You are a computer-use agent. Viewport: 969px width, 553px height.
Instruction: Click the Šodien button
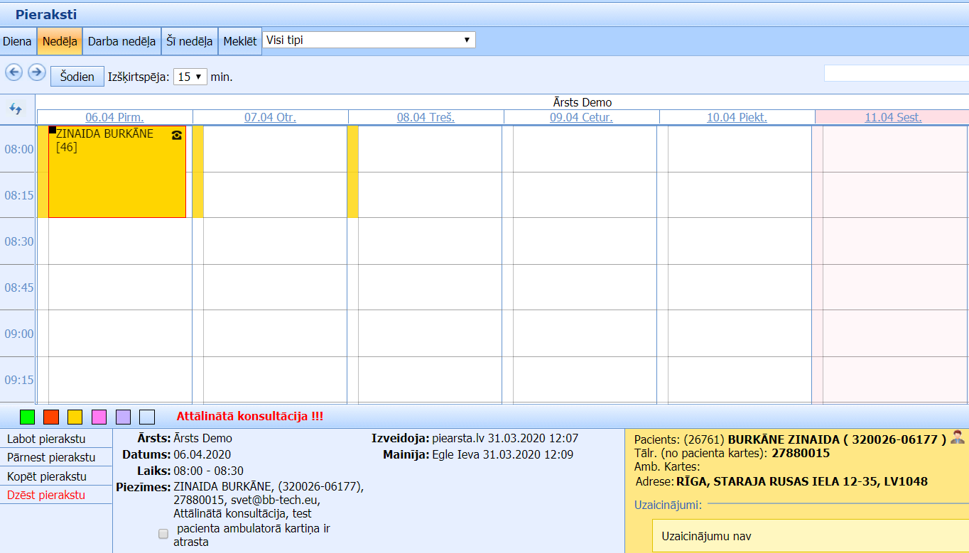pyautogui.click(x=77, y=77)
